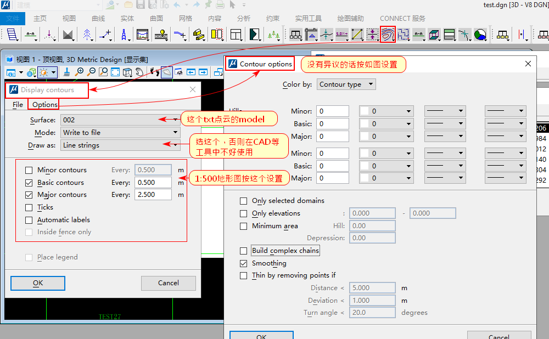Click Zoom Out magnifier in view toolbar
The width and height of the screenshot is (549, 339).
91,72
